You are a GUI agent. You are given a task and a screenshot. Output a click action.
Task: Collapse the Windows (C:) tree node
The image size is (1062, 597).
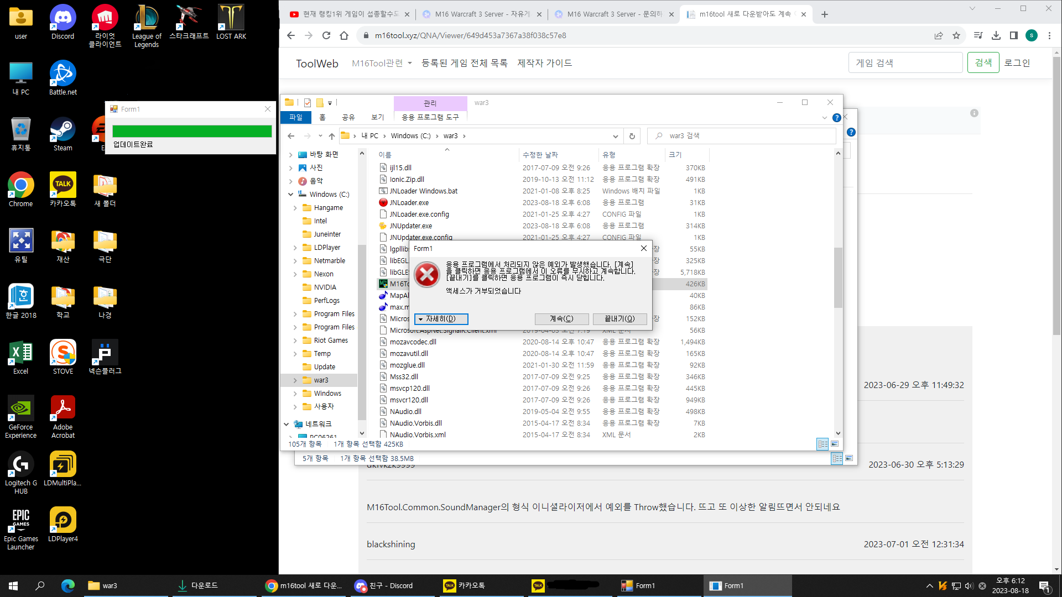[290, 195]
